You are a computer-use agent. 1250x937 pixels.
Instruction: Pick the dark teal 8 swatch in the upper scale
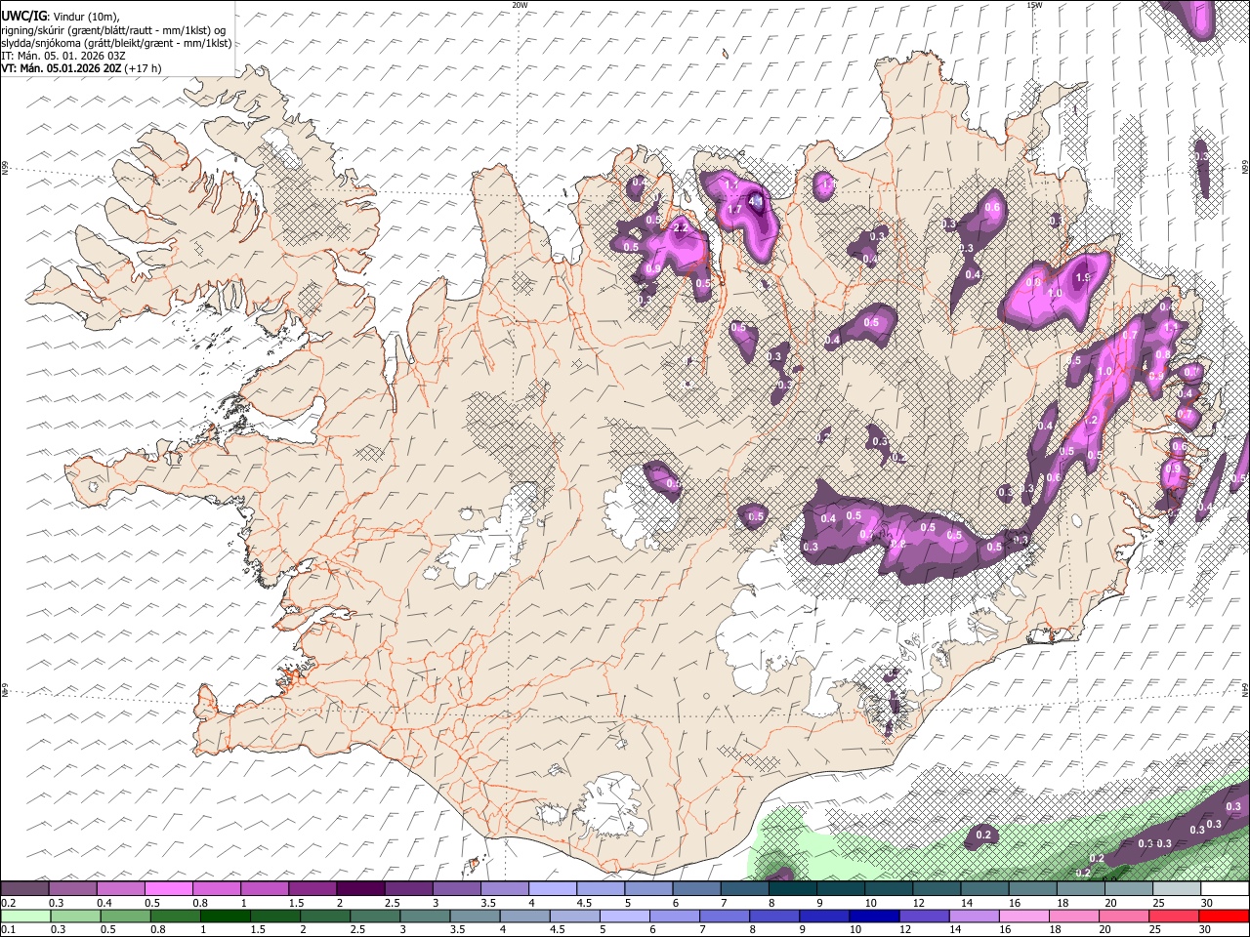click(x=792, y=889)
